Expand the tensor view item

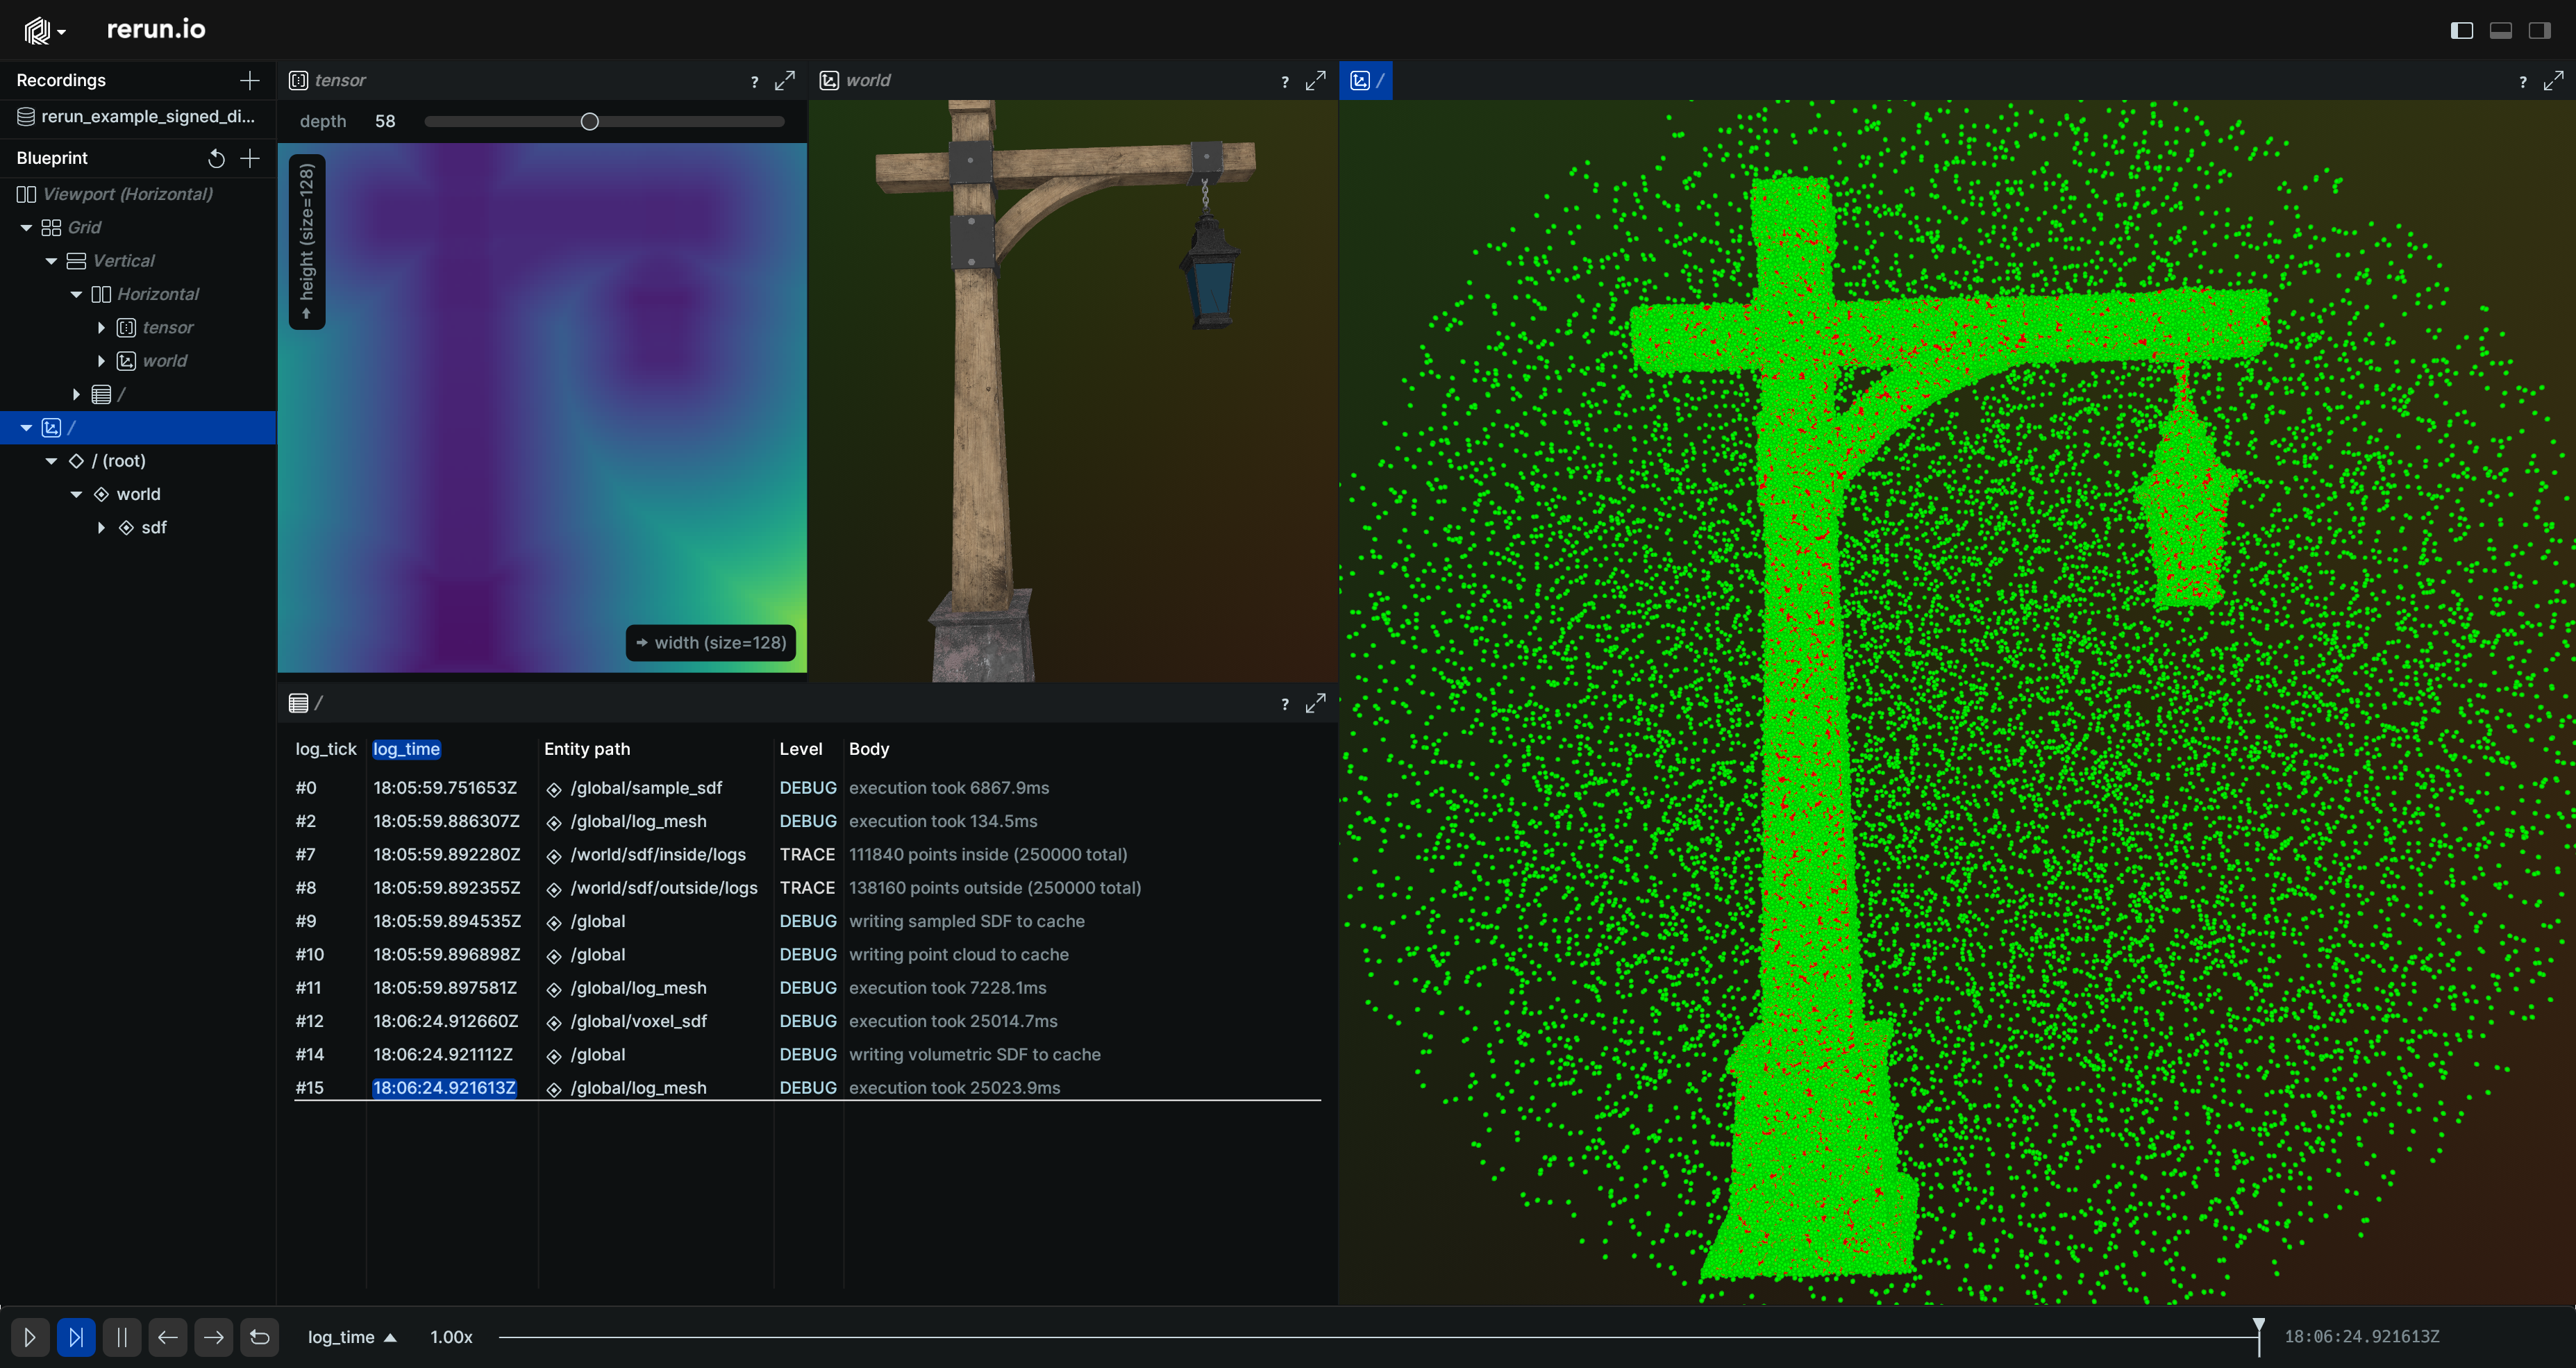click(x=101, y=328)
